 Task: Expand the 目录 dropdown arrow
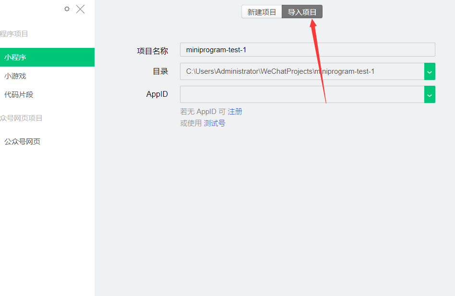(x=430, y=71)
